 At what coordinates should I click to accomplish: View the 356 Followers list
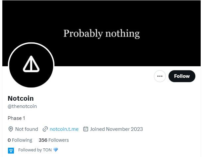pos(54,140)
